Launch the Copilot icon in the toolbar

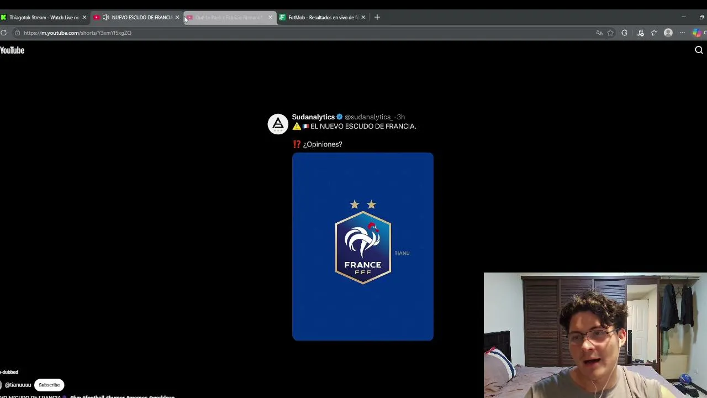point(697,33)
